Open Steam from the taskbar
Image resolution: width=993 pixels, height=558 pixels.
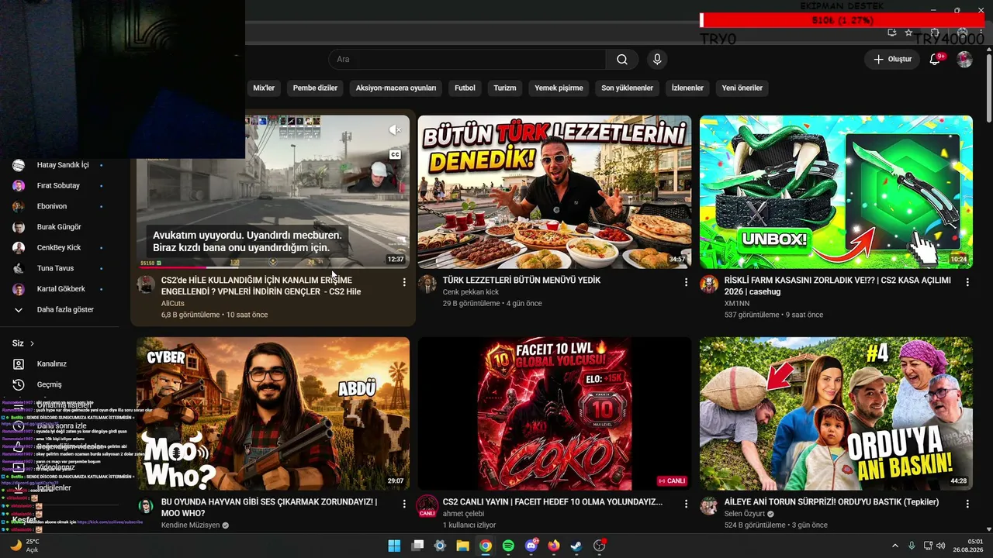pyautogui.click(x=576, y=546)
